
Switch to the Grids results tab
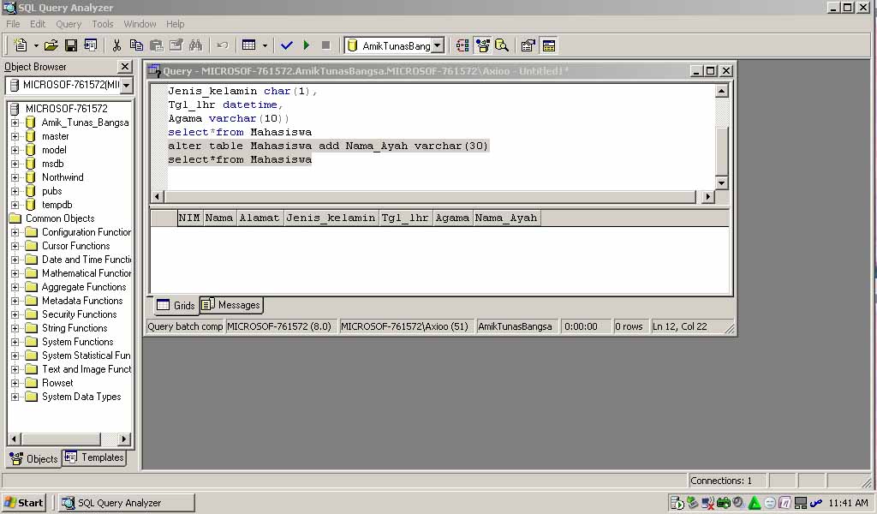(x=176, y=305)
